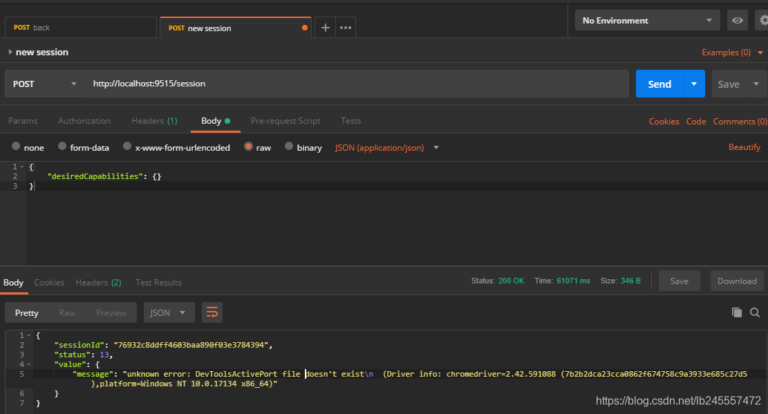
Task: Click the Size 346 B value
Action: click(x=631, y=281)
